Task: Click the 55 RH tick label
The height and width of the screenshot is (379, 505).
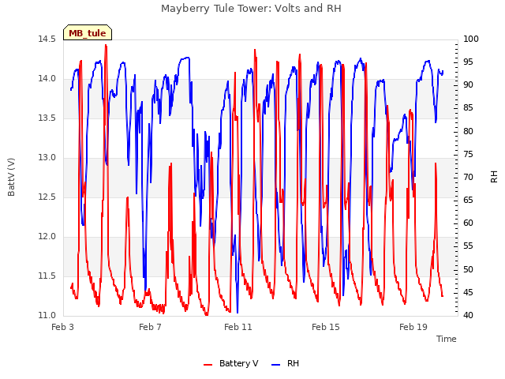Action: pos(468,246)
